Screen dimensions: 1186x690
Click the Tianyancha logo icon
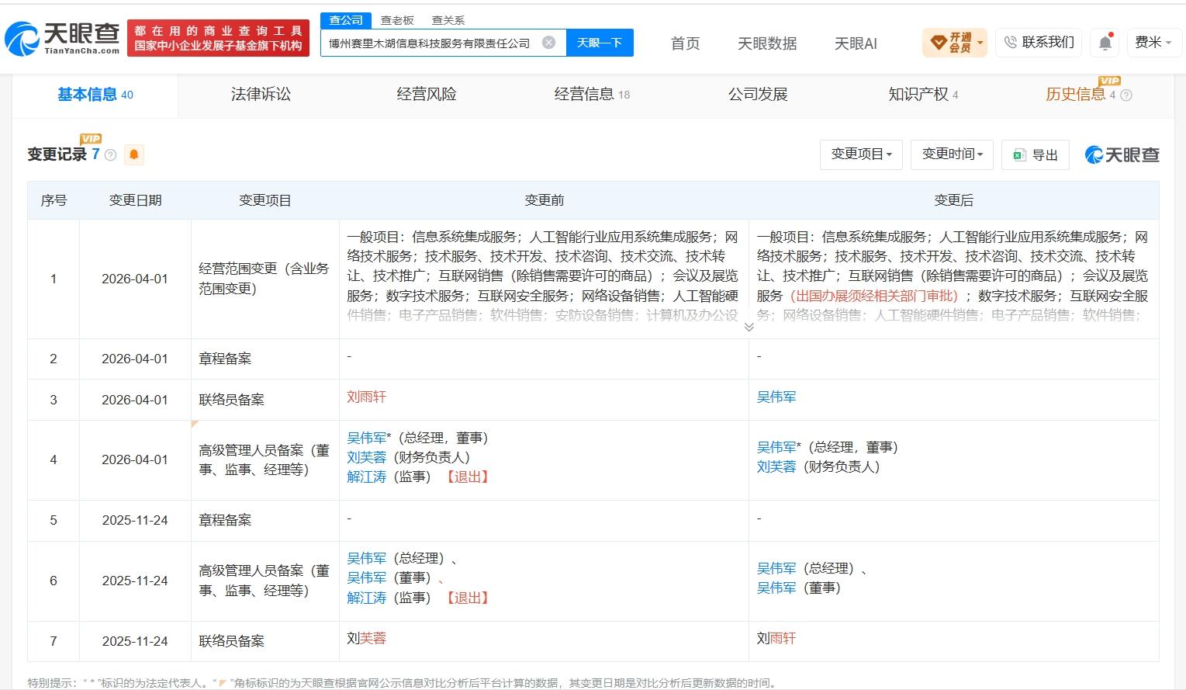click(22, 38)
